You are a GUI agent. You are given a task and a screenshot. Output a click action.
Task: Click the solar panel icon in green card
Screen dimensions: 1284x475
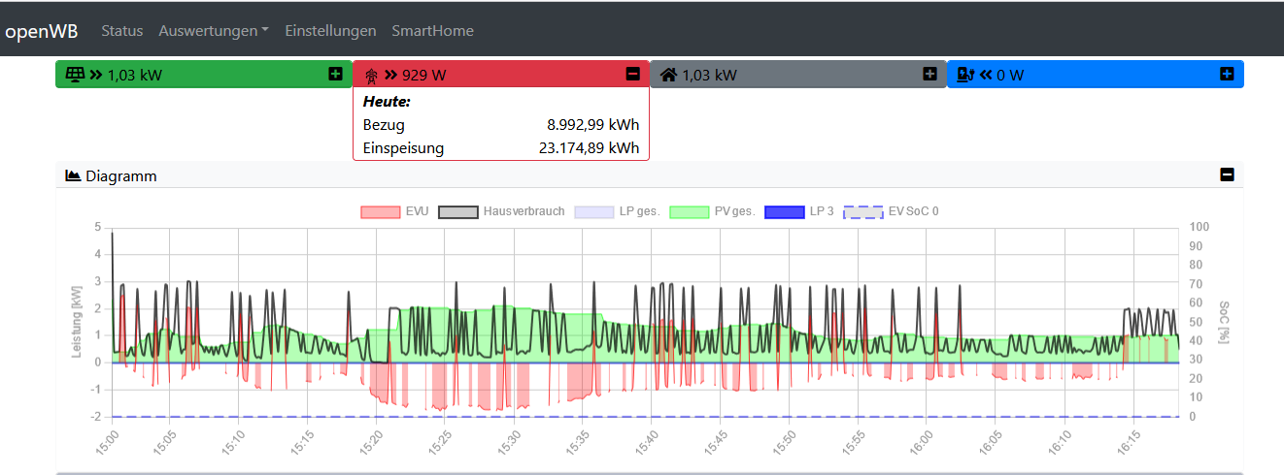(74, 74)
